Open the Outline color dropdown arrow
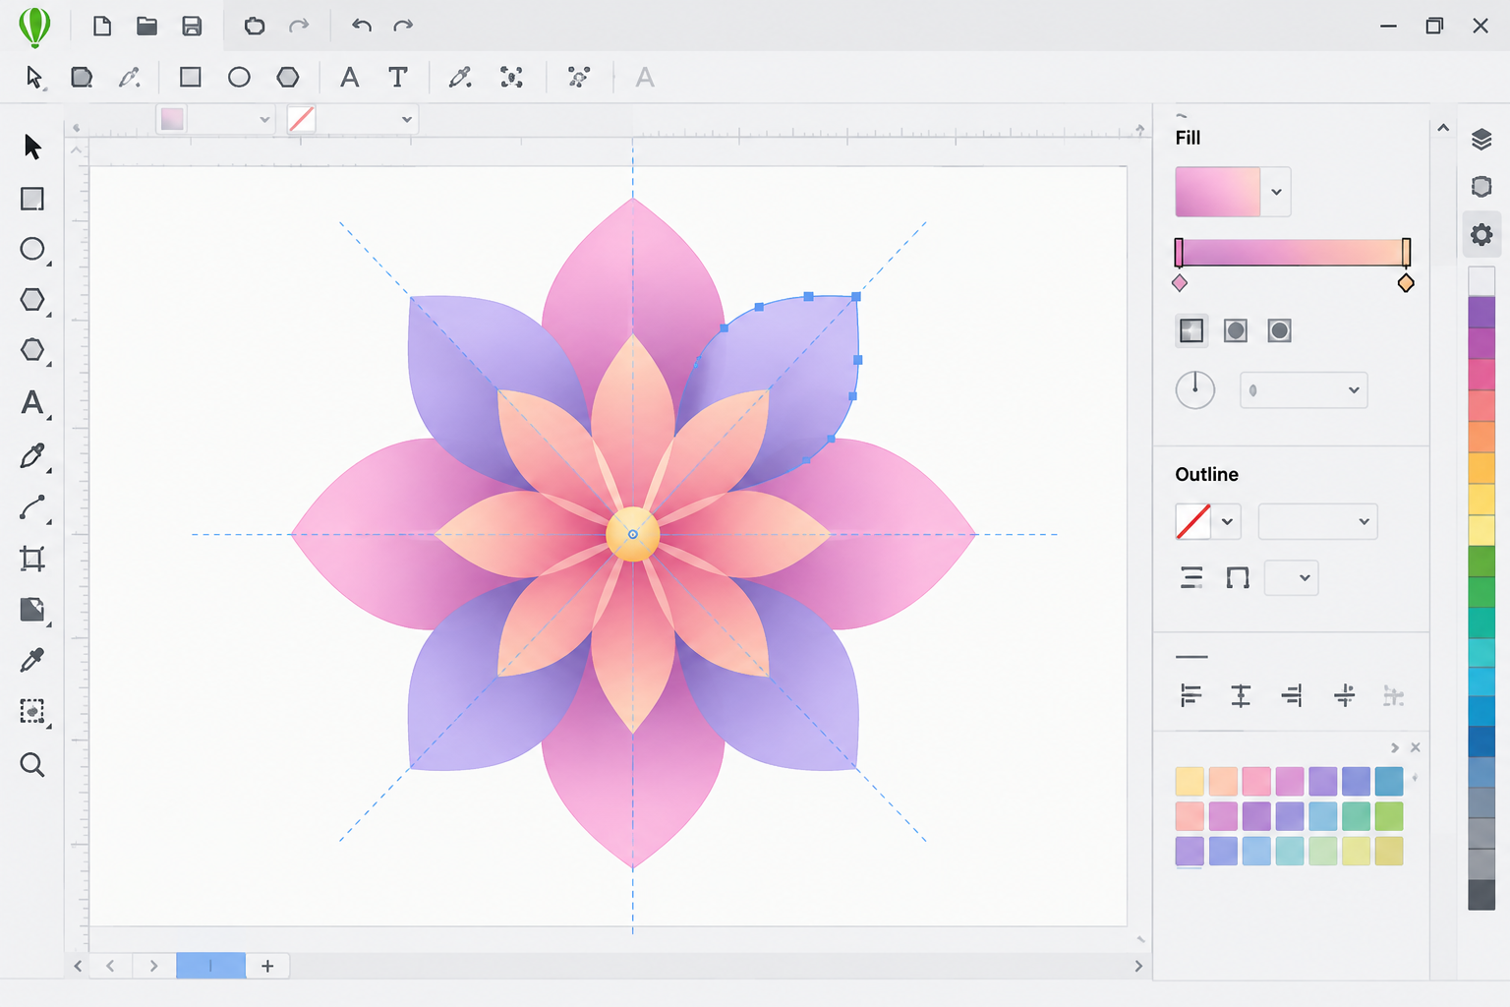Image resolution: width=1510 pixels, height=1007 pixels. pyautogui.click(x=1227, y=521)
